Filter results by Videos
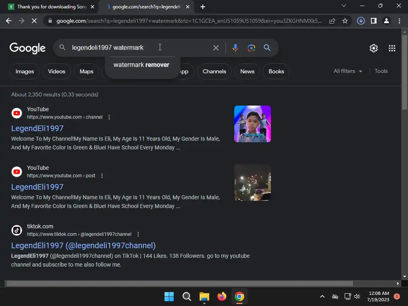 [57, 71]
